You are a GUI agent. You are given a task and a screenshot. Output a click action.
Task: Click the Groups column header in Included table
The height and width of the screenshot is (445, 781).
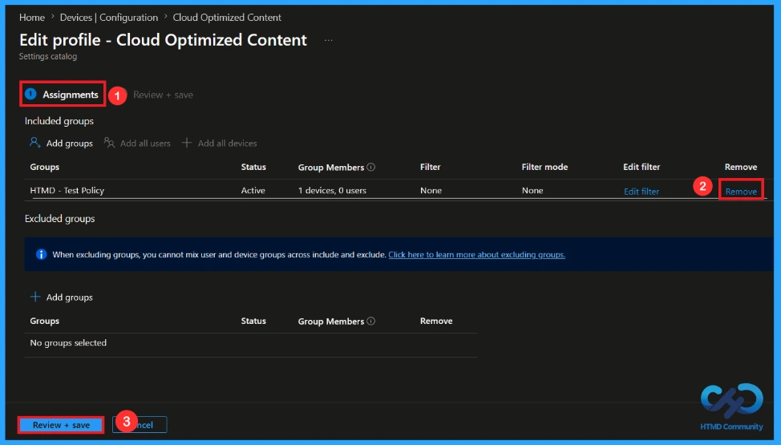(44, 167)
